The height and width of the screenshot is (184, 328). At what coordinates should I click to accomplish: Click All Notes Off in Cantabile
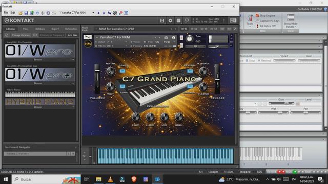tap(265, 26)
